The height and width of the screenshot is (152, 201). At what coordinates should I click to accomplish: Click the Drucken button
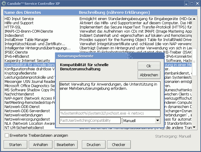[x=93, y=145]
